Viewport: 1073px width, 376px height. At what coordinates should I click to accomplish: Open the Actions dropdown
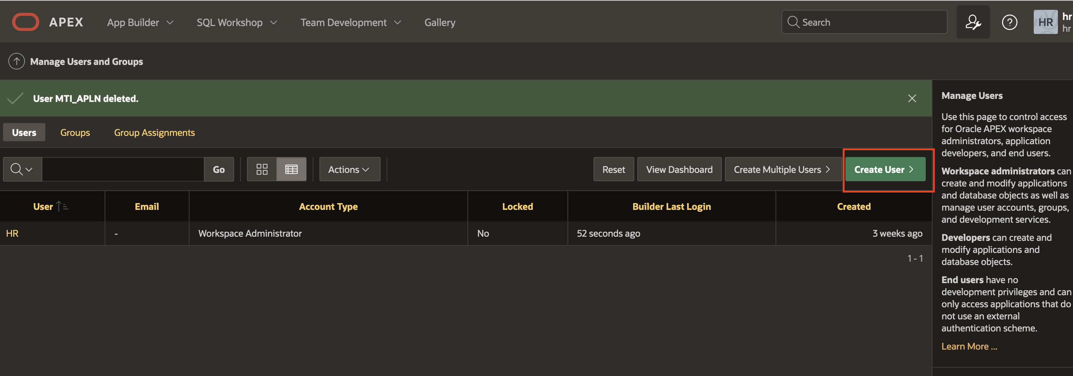click(x=350, y=169)
